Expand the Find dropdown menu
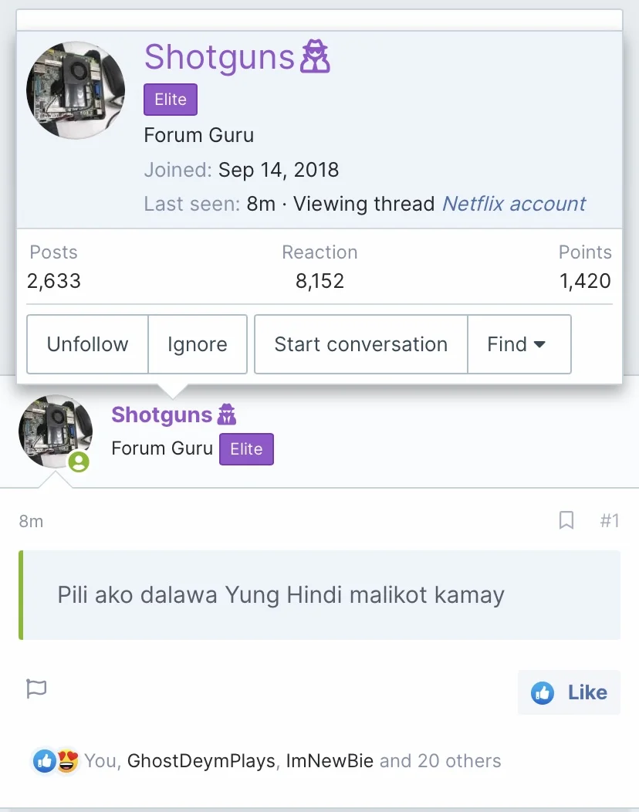Viewport: 639px width, 812px height. pyautogui.click(x=519, y=344)
